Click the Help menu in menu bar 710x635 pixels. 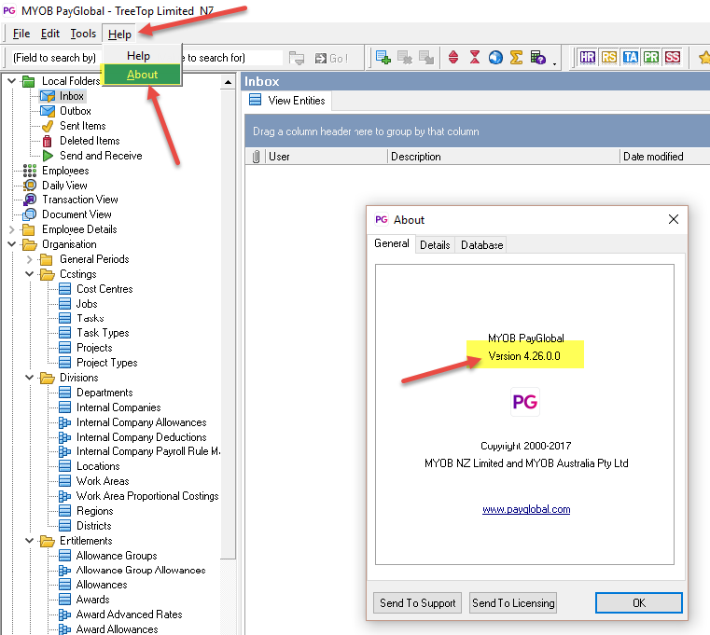point(119,34)
